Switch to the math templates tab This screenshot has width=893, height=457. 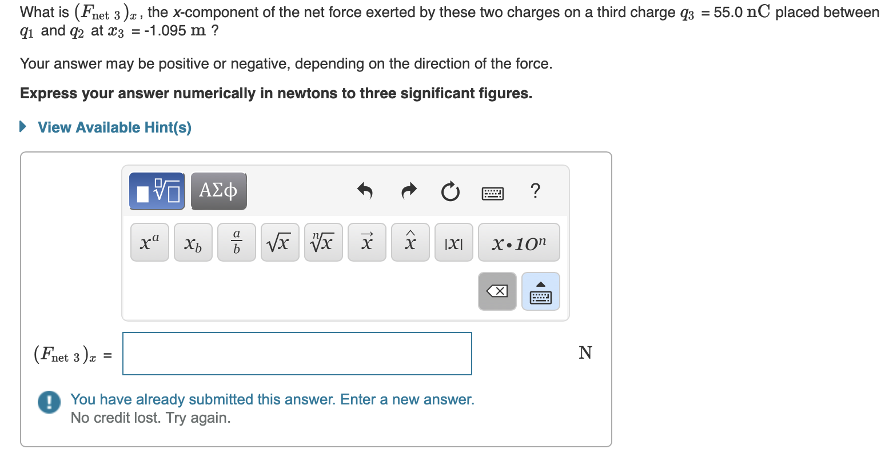pos(157,191)
